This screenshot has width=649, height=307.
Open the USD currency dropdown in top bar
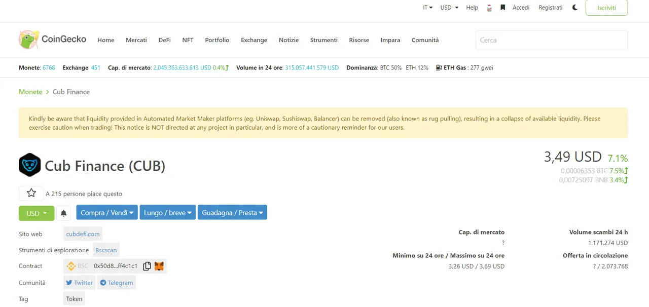449,8
